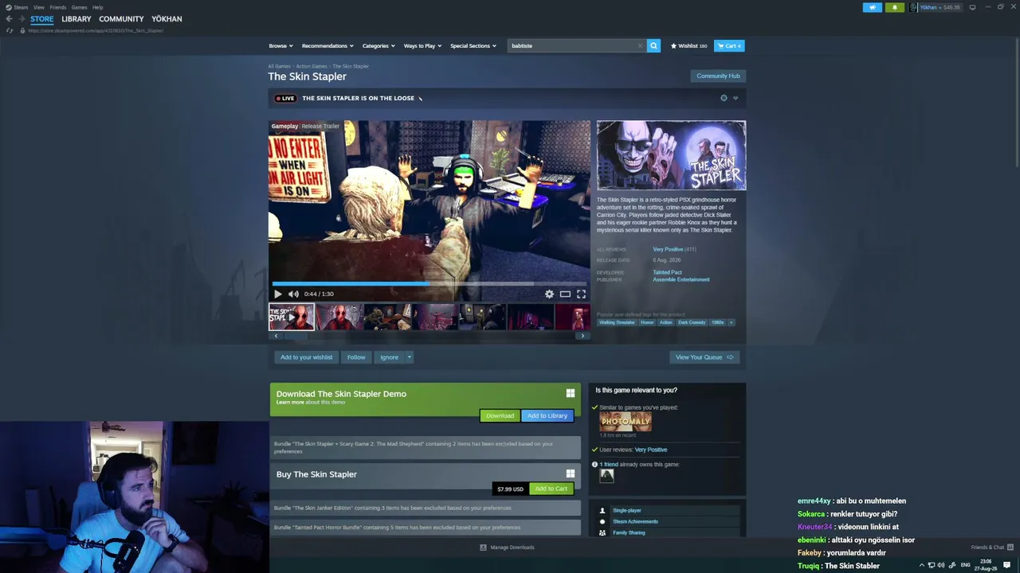Go forward with the Steam forward arrow
Viewport: 1020px width, 573px height.
(21, 19)
